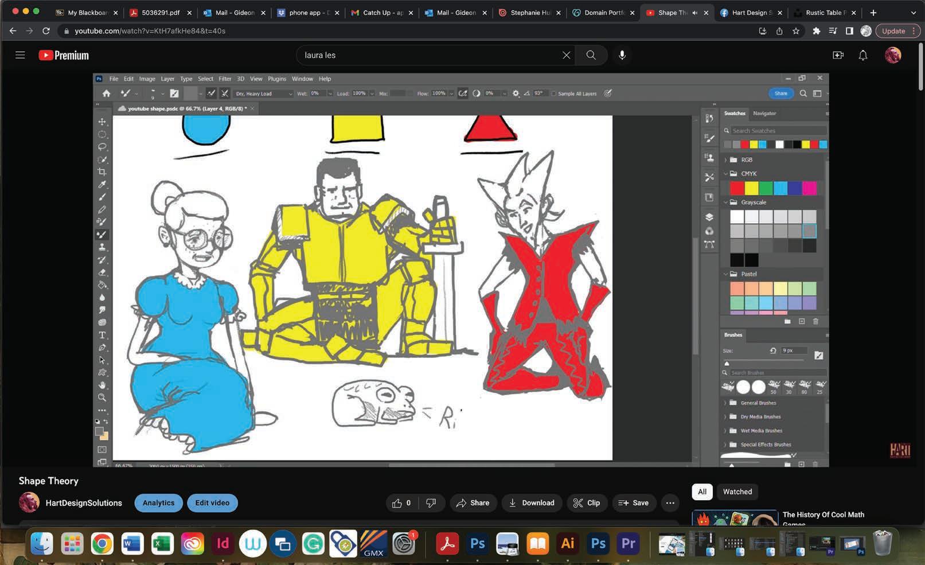Image resolution: width=925 pixels, height=565 pixels.
Task: Switch foreground and background colors
Action: pyautogui.click(x=106, y=422)
